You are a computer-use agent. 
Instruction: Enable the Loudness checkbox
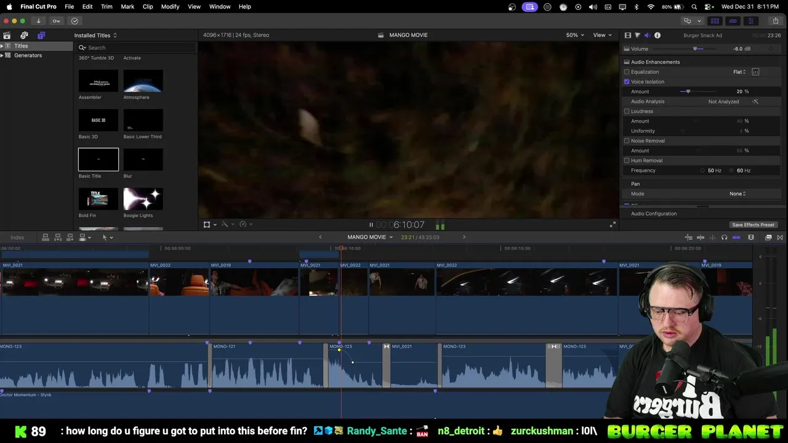click(x=627, y=111)
